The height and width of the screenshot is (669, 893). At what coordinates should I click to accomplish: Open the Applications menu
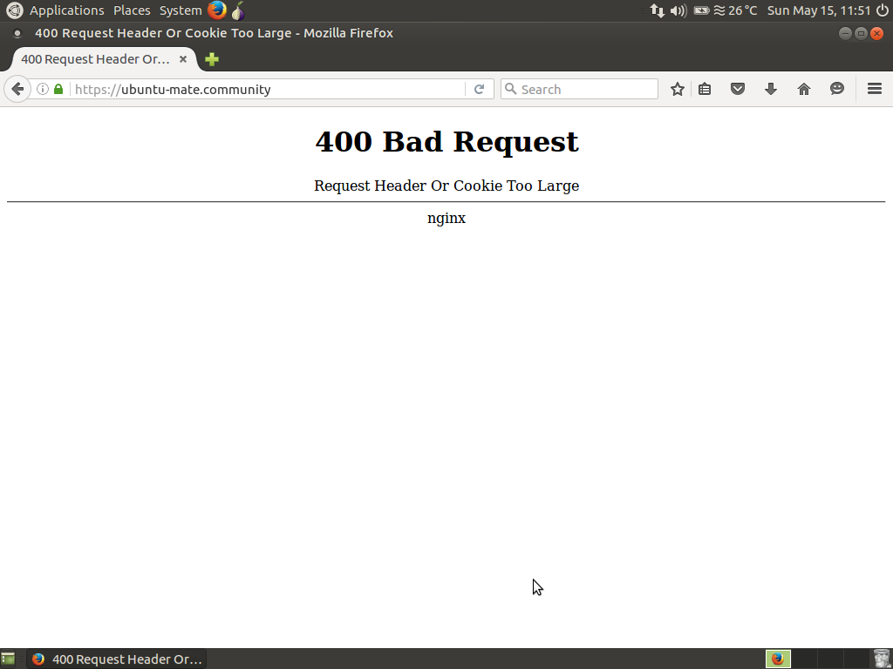coord(66,10)
